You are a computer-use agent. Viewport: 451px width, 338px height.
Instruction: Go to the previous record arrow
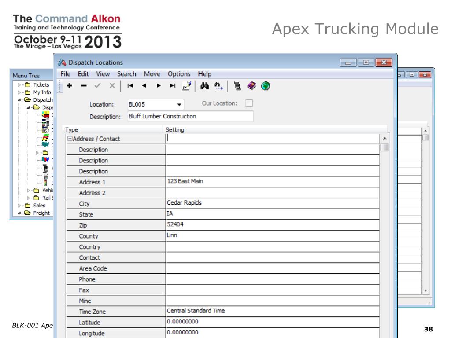click(x=144, y=86)
